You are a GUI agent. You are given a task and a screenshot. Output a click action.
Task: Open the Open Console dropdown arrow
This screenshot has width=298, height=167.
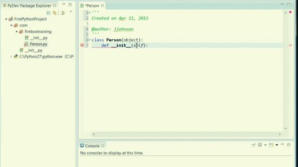[277, 145]
